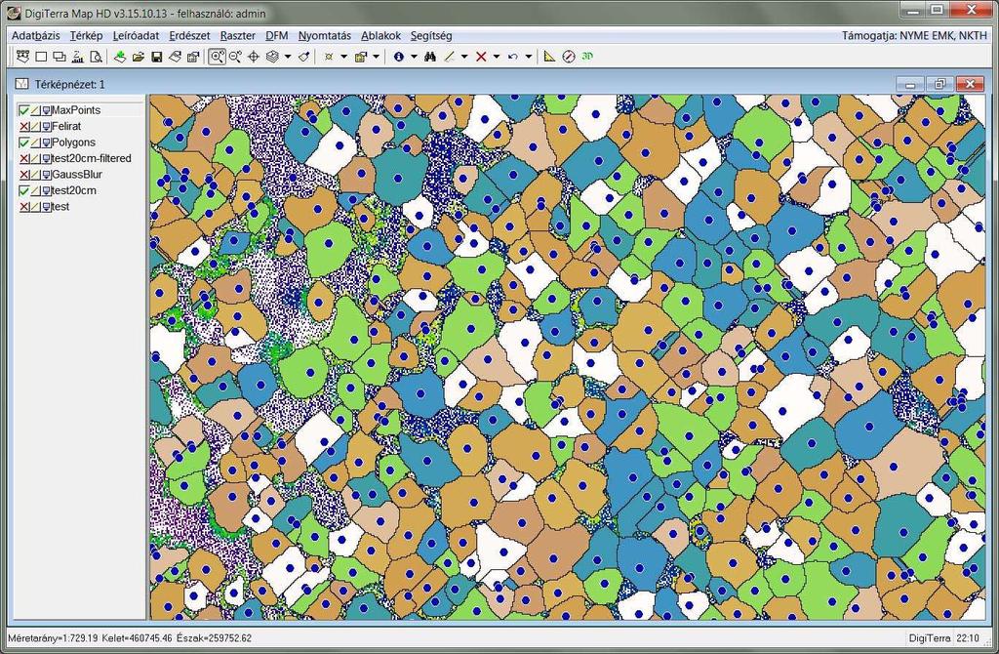The height and width of the screenshot is (654, 999).
Task: Select the GaussBlur layer name
Action: tap(76, 175)
